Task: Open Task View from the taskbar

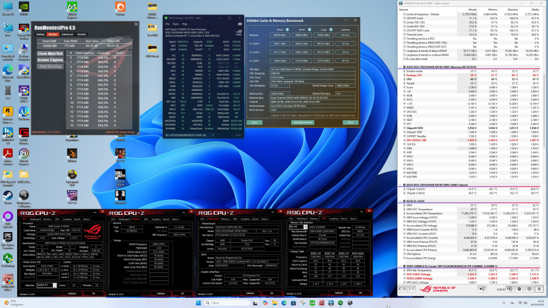Action: 255,303
